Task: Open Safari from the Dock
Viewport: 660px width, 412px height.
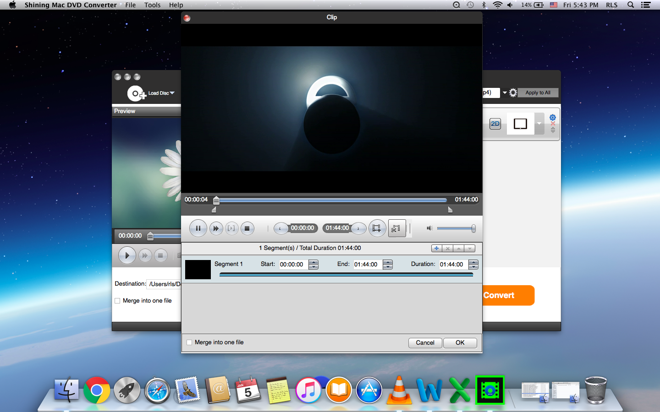Action: (x=157, y=390)
